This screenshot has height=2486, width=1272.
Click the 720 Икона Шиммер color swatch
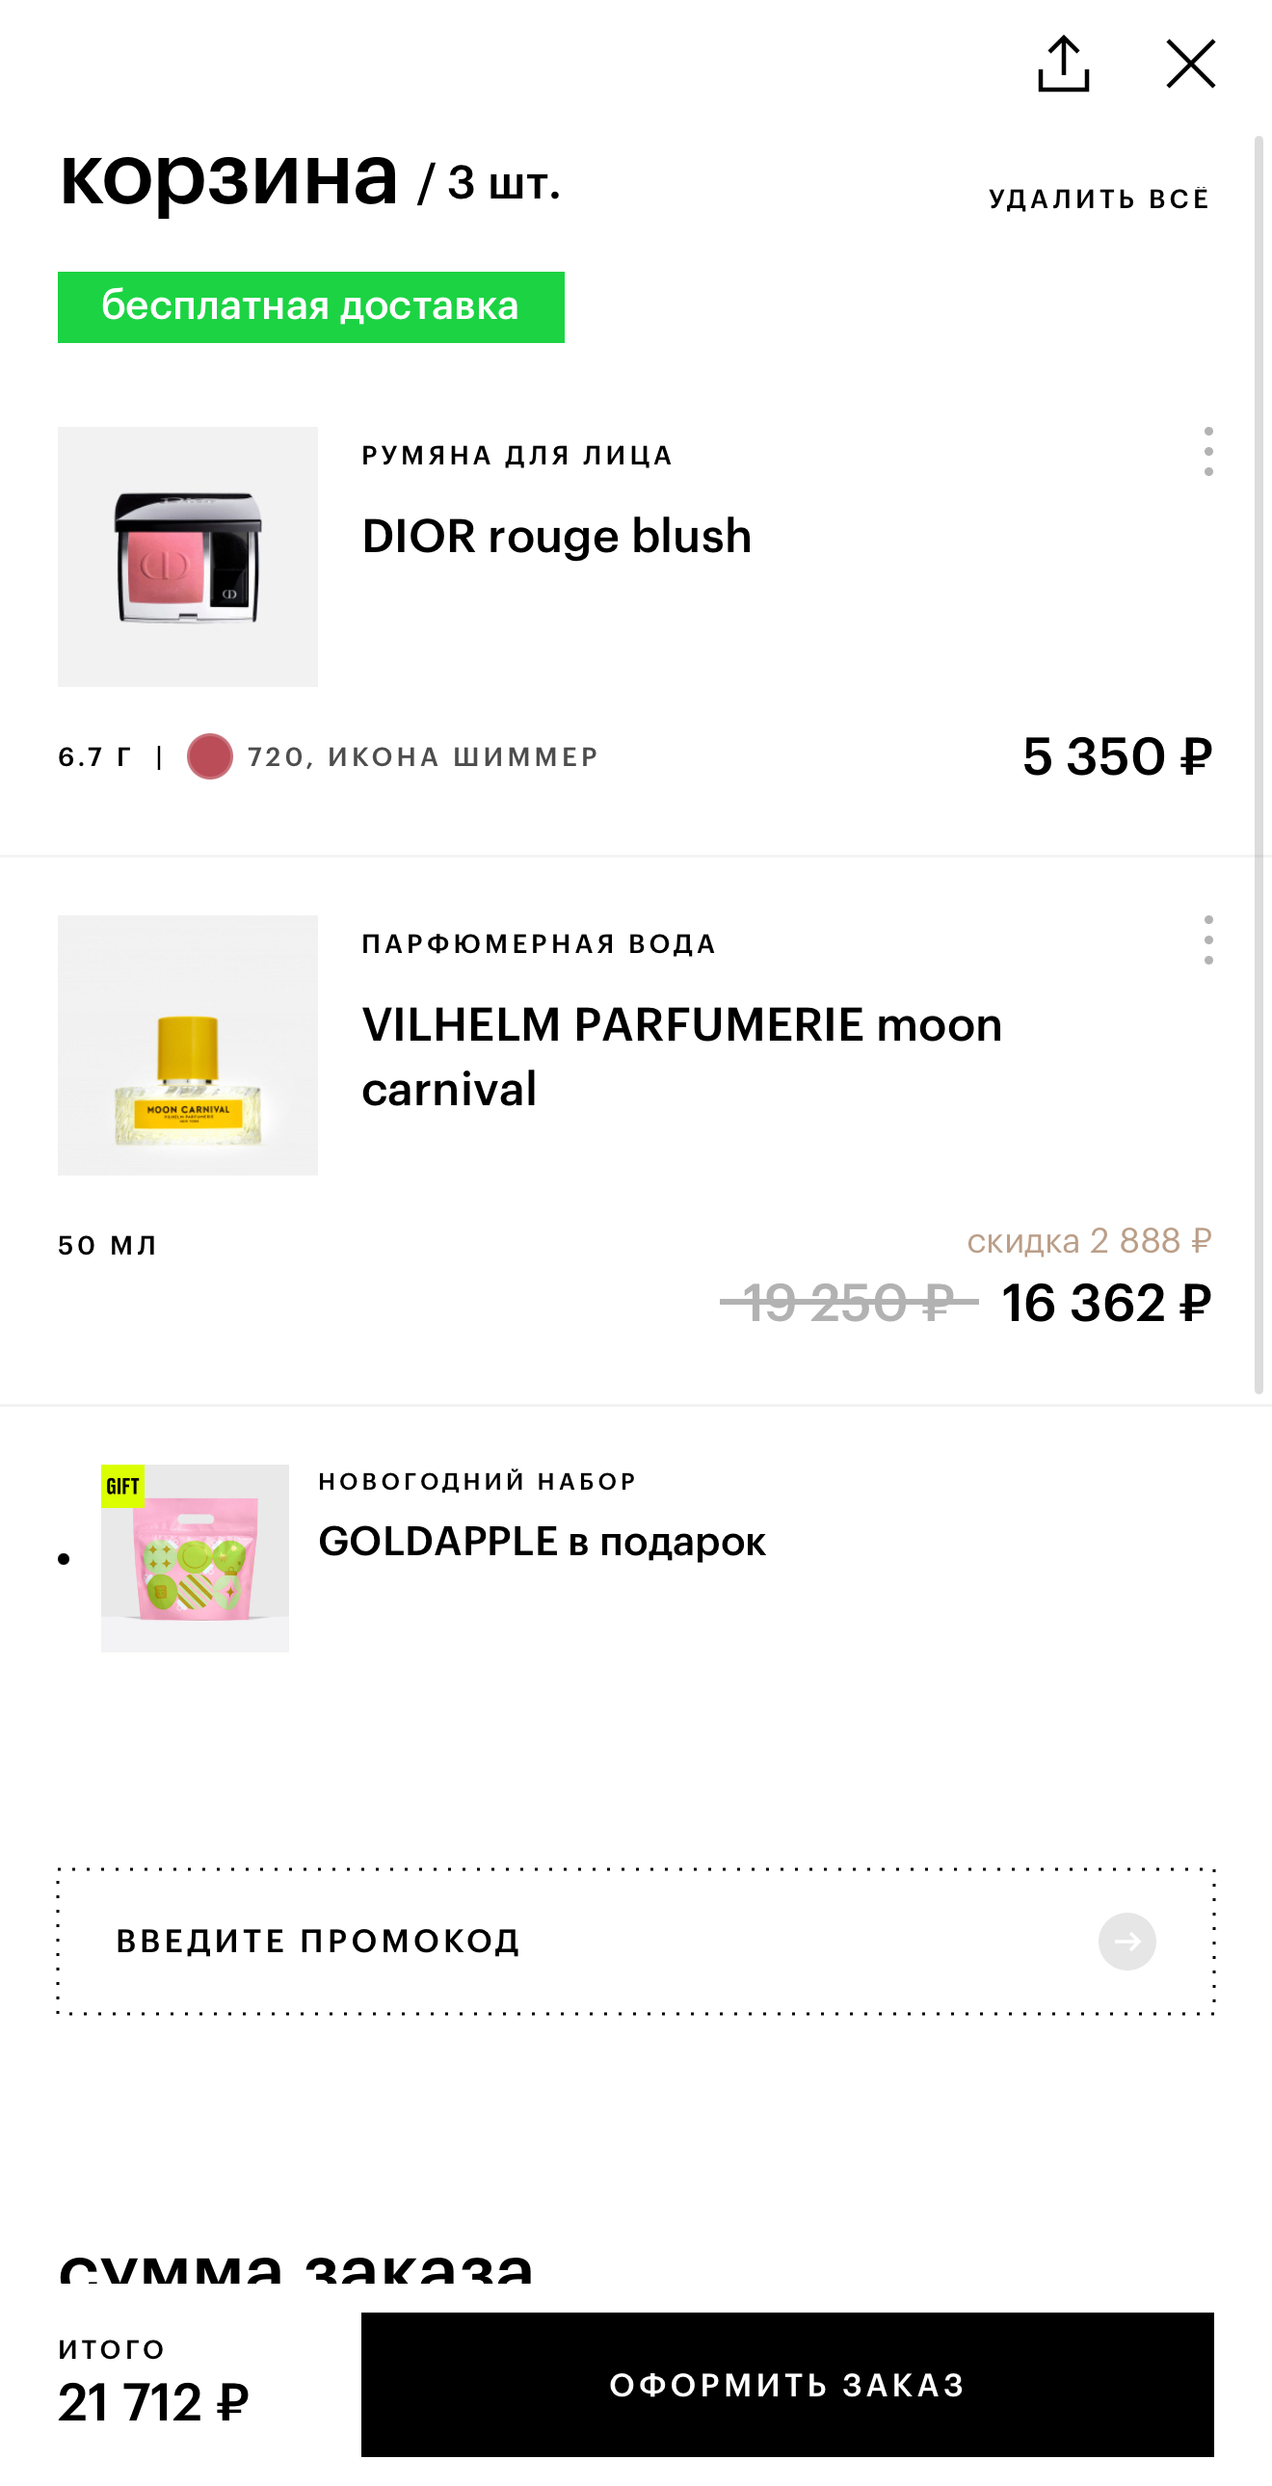(209, 756)
